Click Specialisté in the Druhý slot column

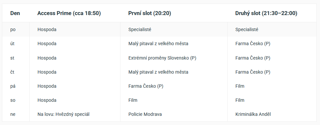coord(247,29)
